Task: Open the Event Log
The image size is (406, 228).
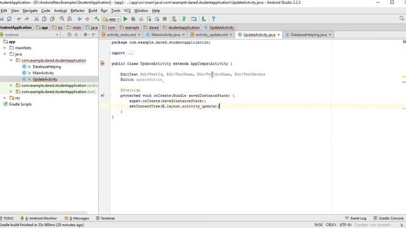Action: pyautogui.click(x=356, y=218)
